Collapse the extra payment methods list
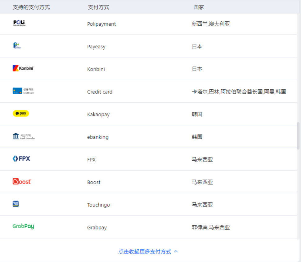 (145, 251)
